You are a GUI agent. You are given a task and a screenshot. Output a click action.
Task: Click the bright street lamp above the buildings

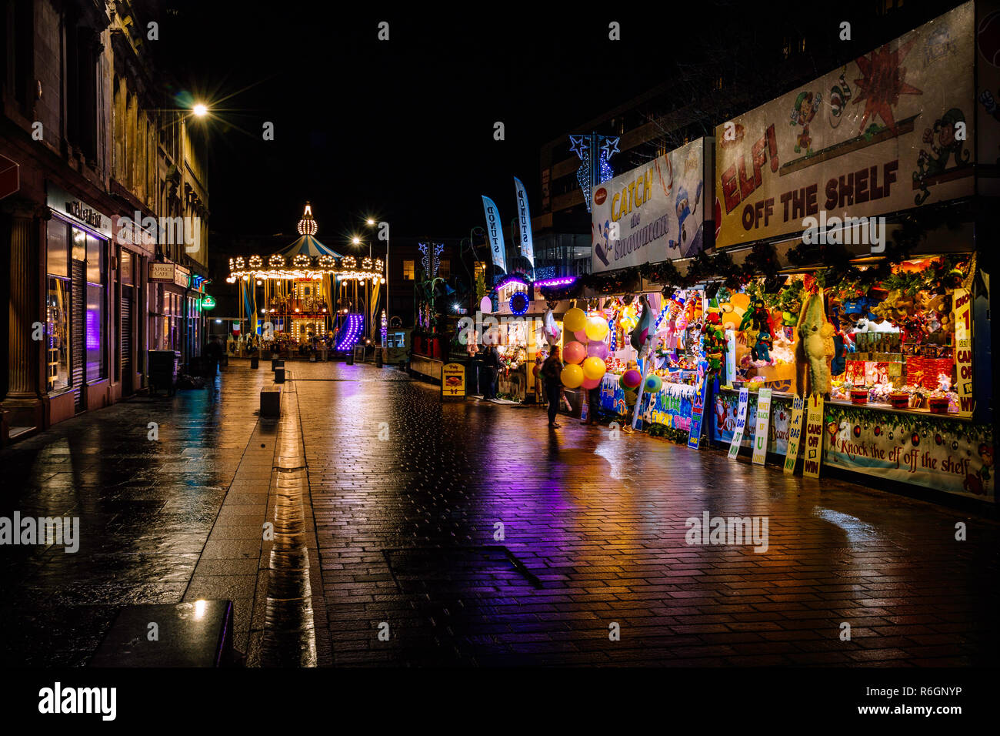[x=199, y=110]
